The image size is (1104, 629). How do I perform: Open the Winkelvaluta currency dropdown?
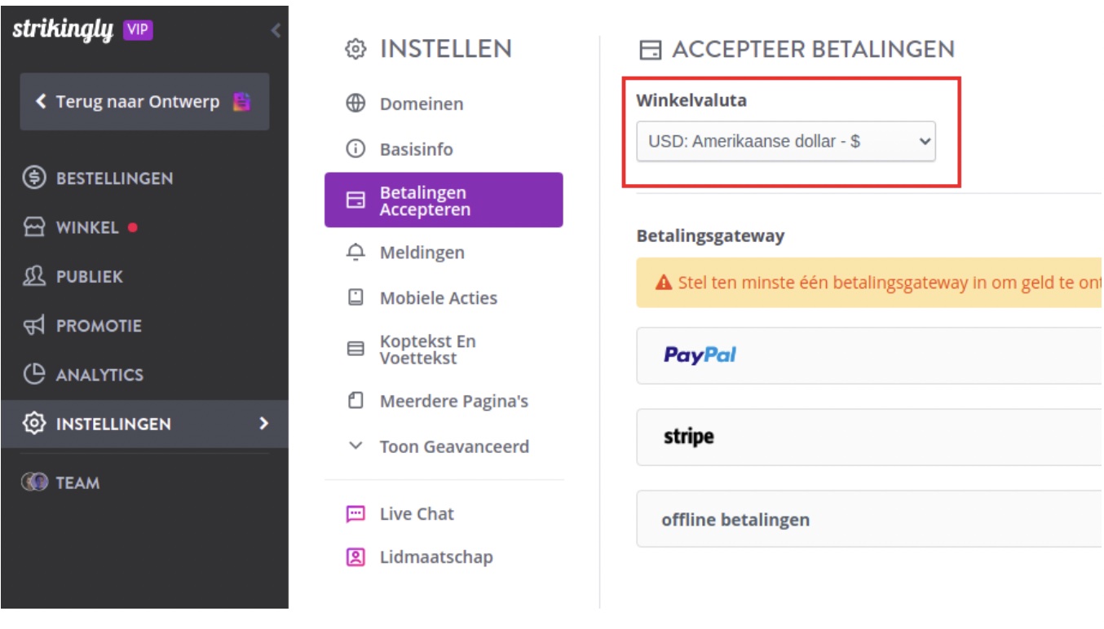[786, 142]
